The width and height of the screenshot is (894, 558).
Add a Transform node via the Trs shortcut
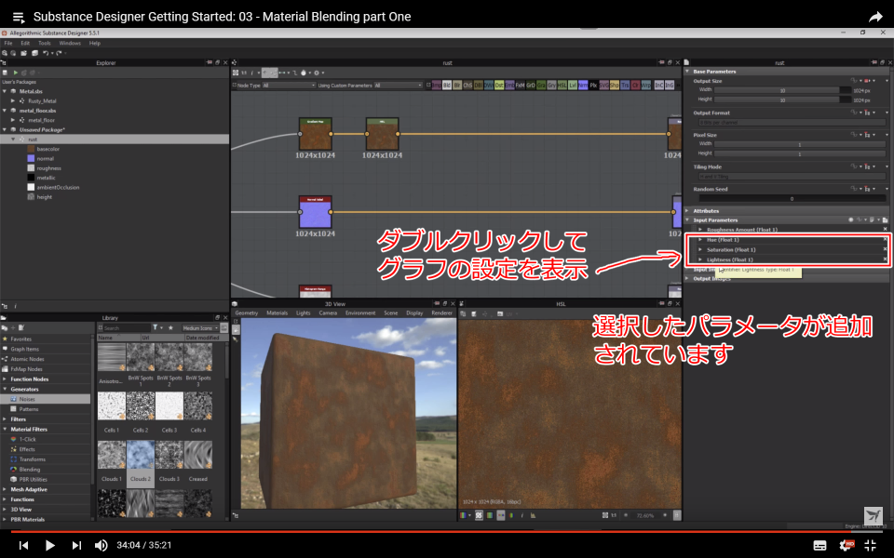pos(625,85)
